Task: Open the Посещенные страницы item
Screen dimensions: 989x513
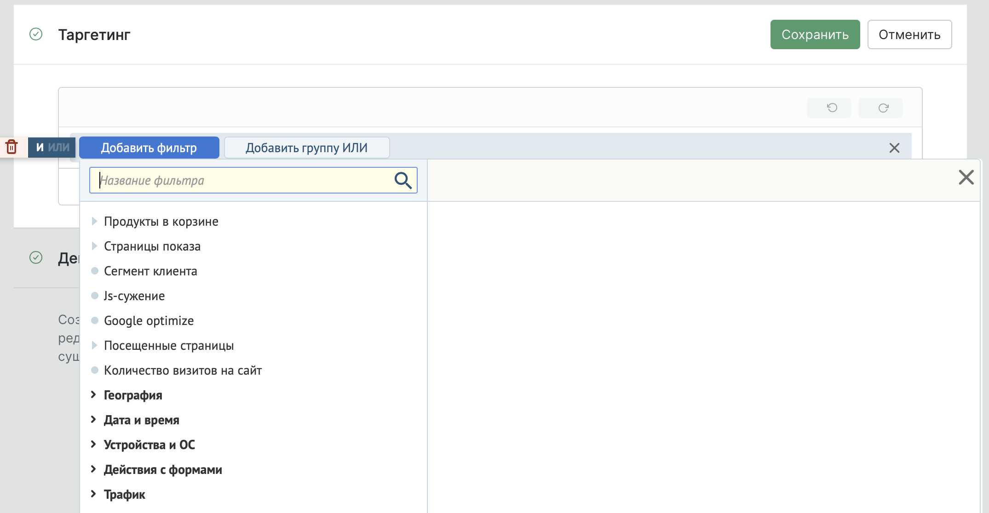Action: click(x=169, y=346)
